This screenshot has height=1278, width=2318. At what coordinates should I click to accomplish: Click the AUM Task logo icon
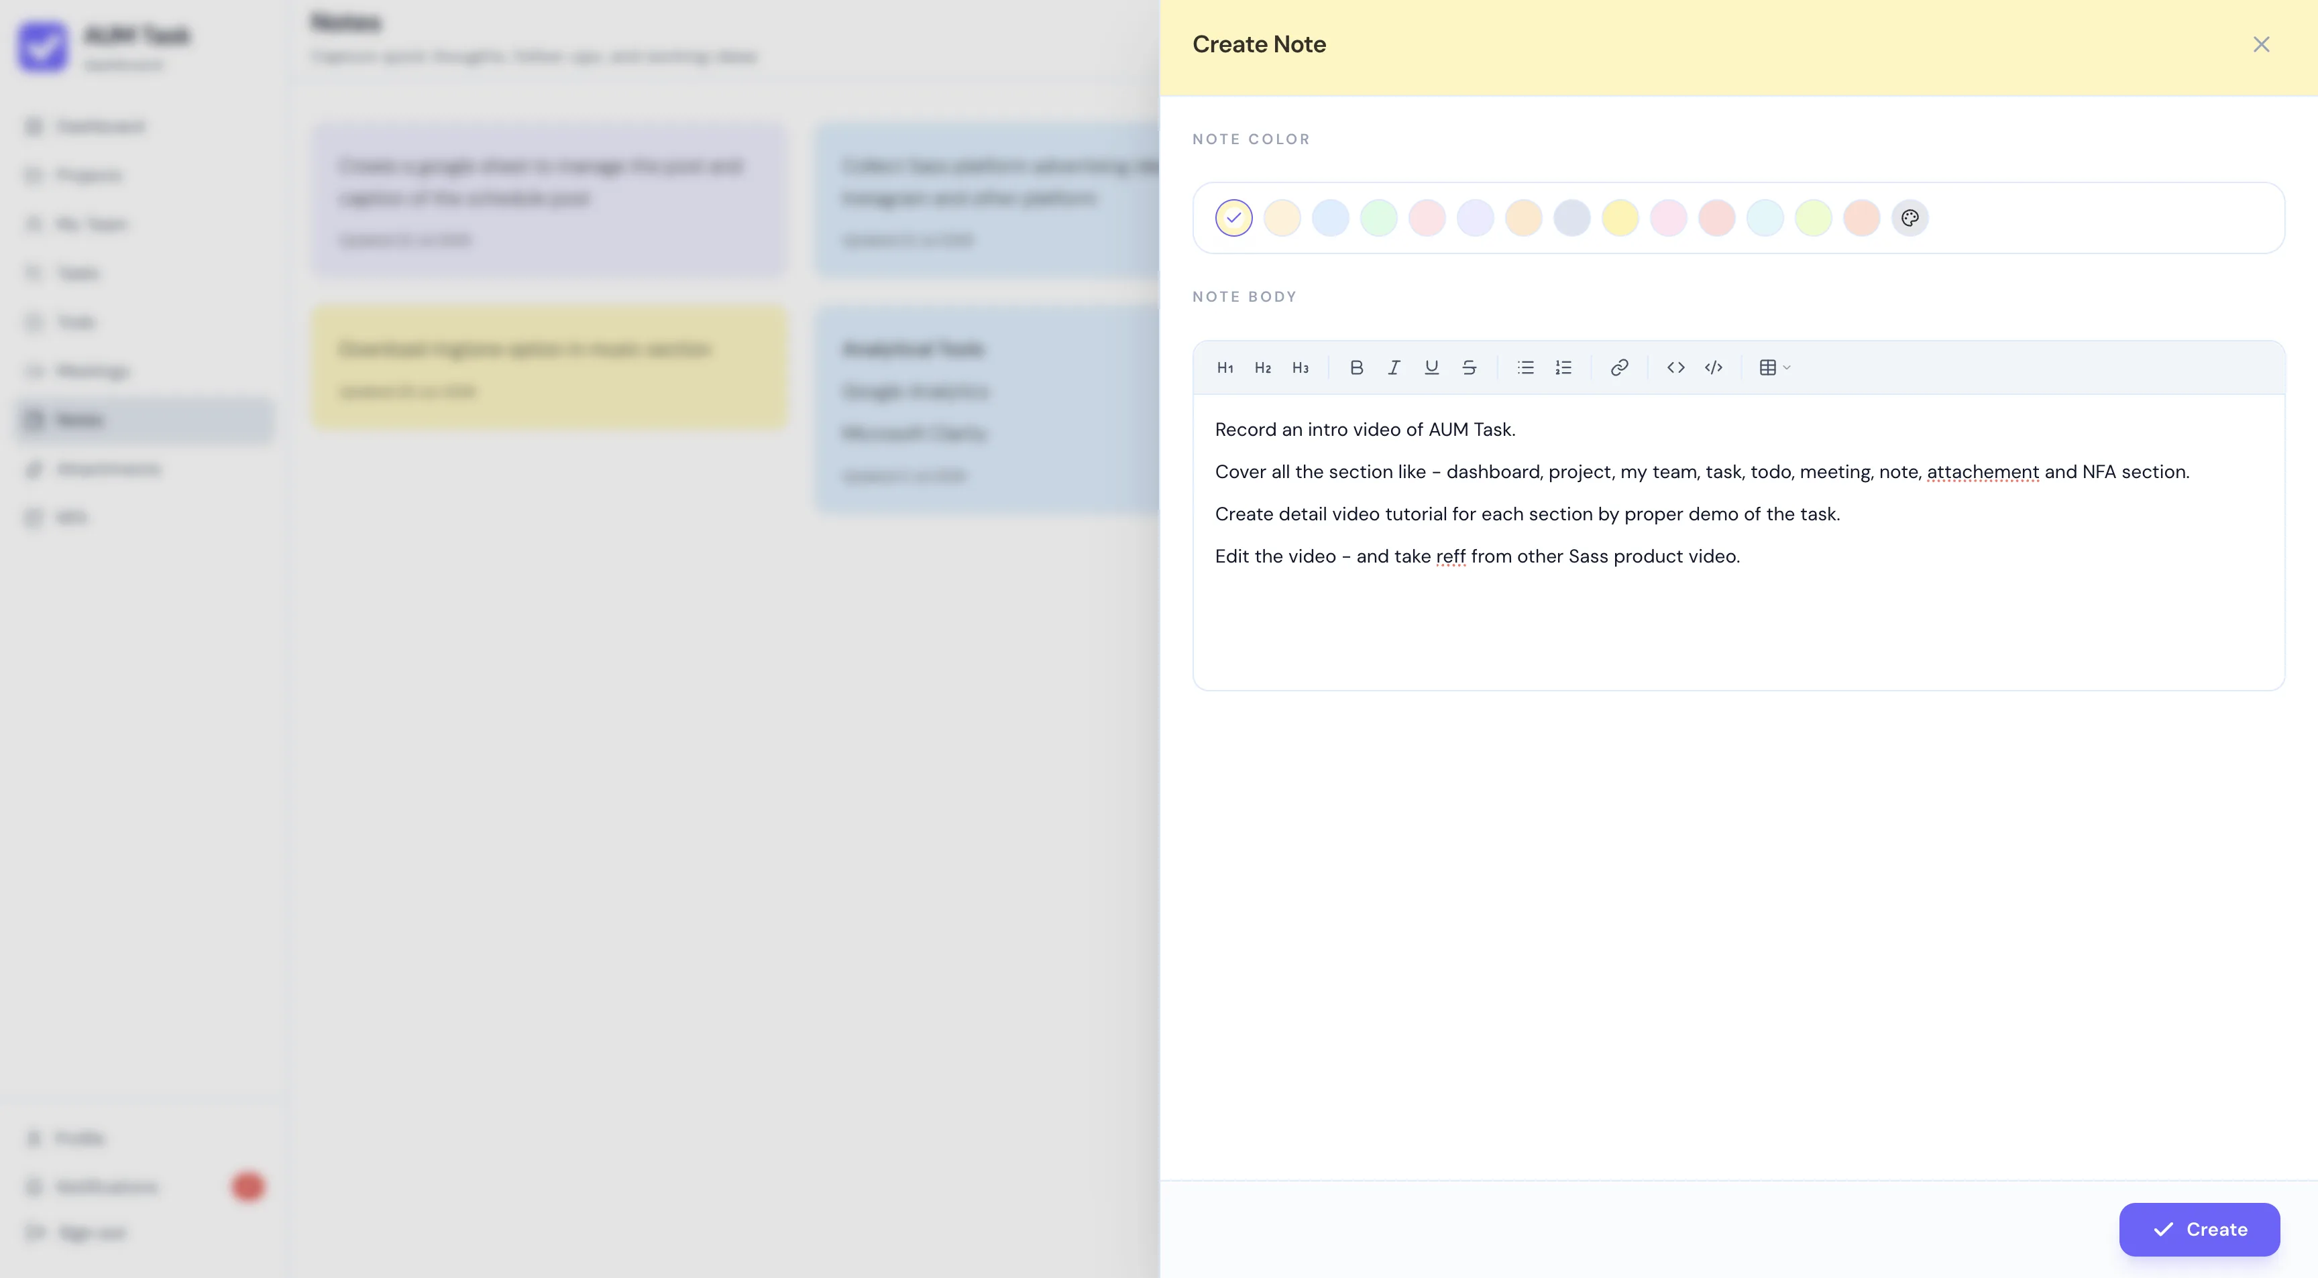42,46
